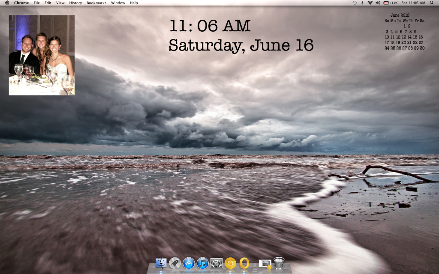Click the menu bar clock Sat 11:06 AM
439x274 pixels.
coord(413,3)
